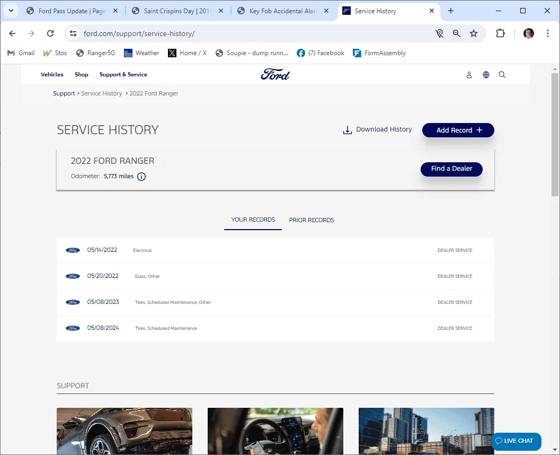This screenshot has height=455, width=560.
Task: Open the Home / X bookmark
Action: 187,53
